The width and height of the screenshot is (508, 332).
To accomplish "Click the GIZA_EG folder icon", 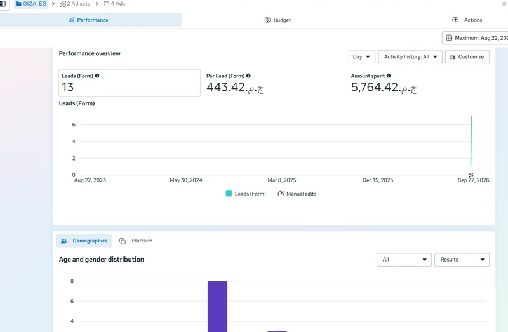I will click(x=18, y=4).
